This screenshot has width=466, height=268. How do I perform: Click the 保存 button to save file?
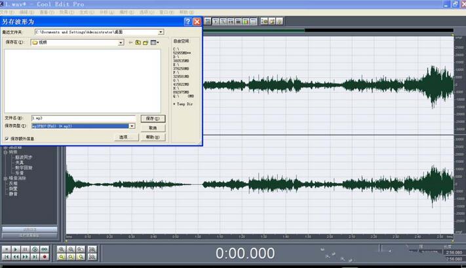click(153, 118)
